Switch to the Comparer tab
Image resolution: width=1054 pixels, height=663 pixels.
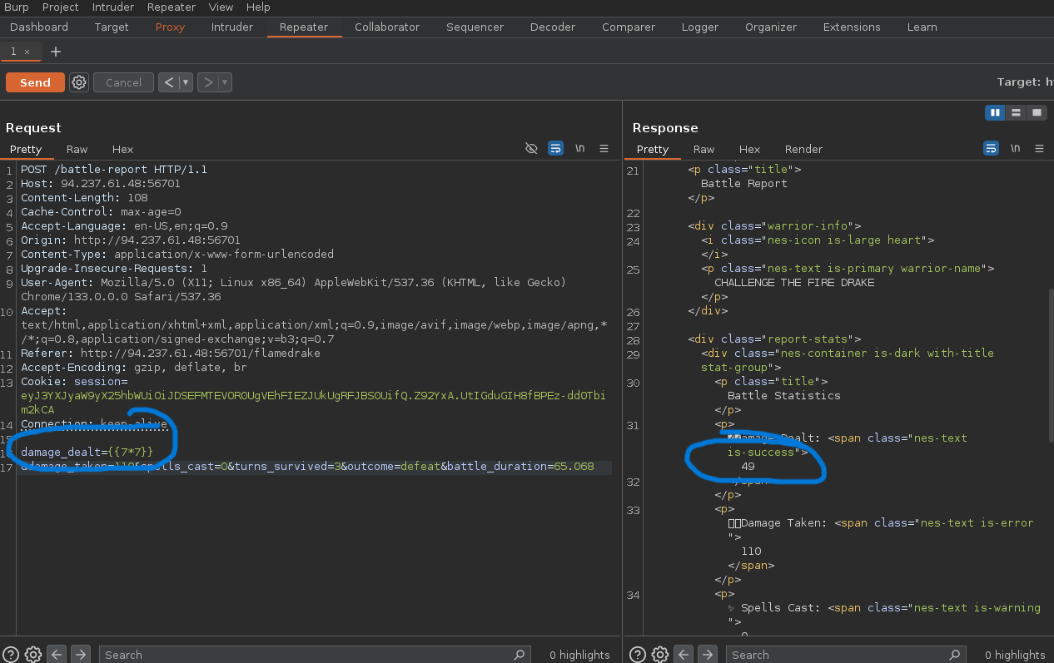[x=629, y=27]
